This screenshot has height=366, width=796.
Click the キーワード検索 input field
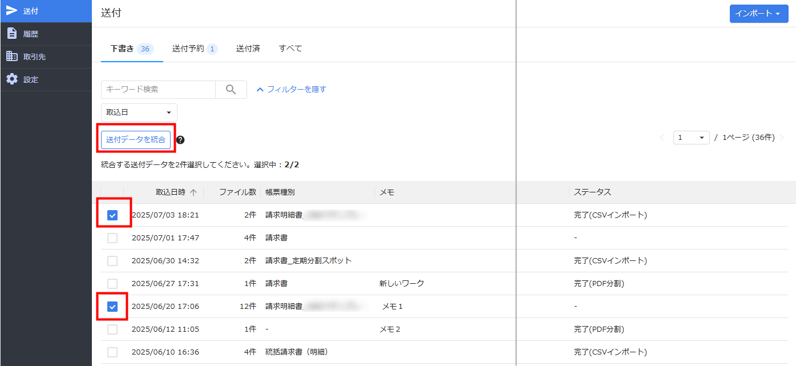[x=158, y=90]
